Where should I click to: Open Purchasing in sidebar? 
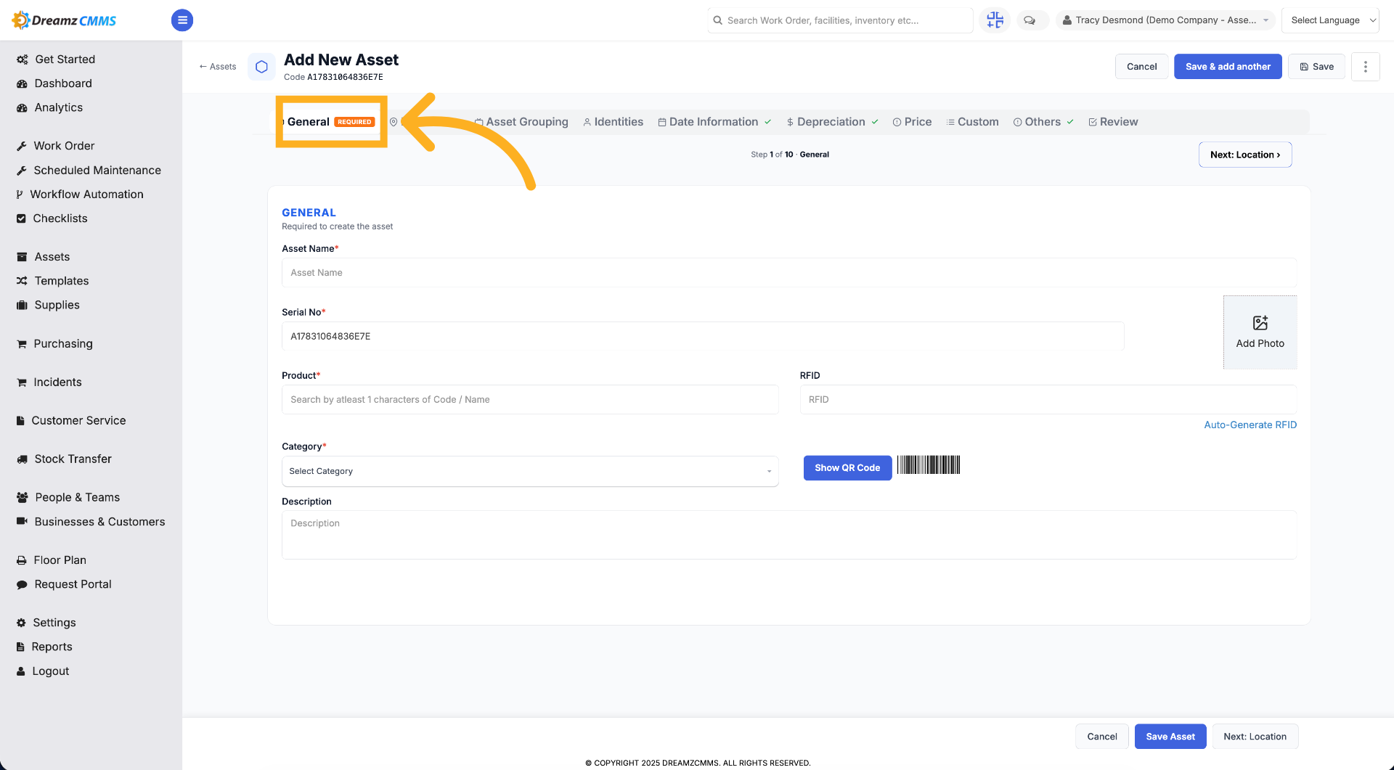pyautogui.click(x=63, y=344)
